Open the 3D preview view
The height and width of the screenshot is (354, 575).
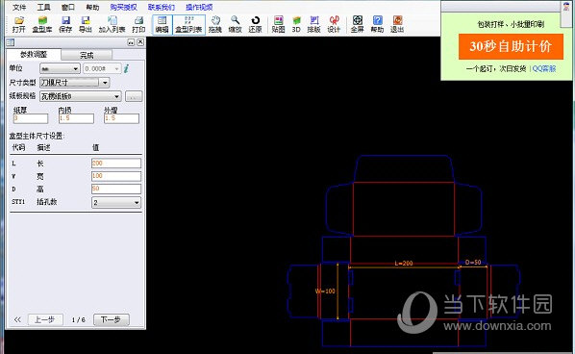click(296, 24)
